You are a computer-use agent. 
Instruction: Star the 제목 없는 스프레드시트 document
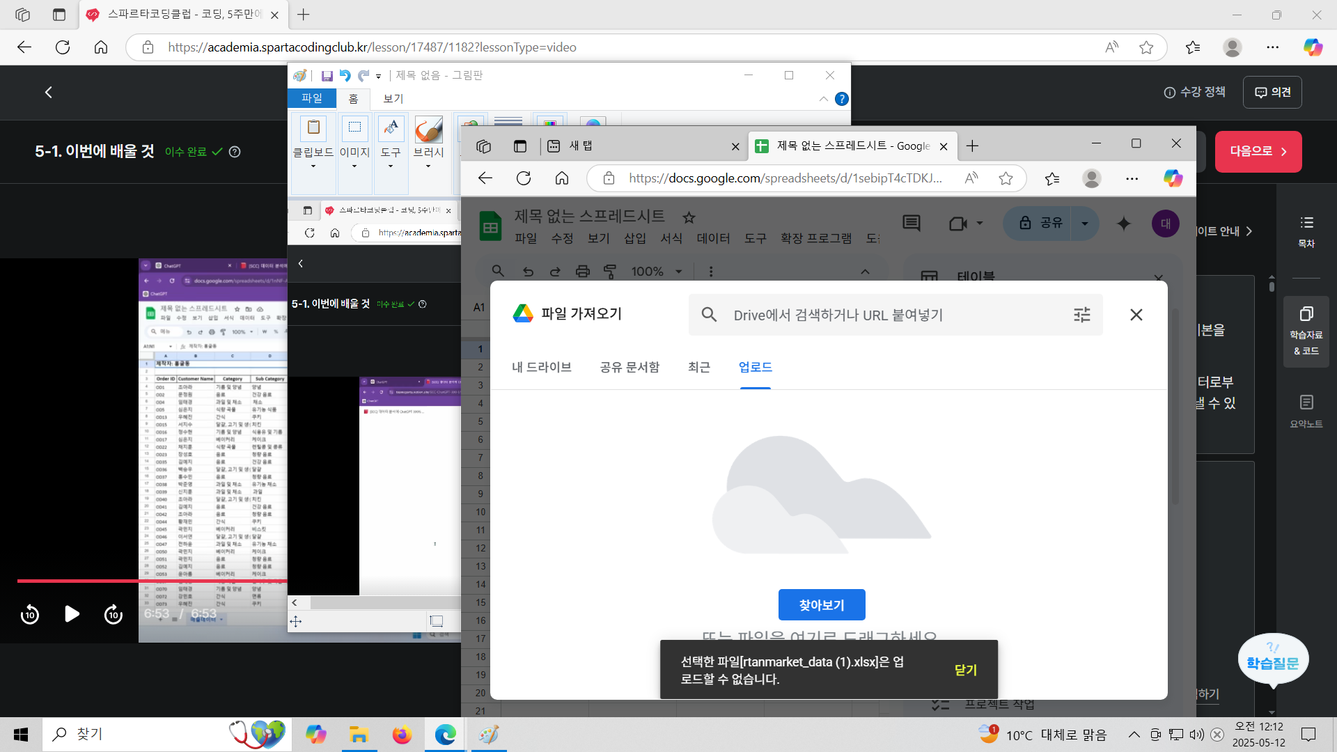pyautogui.click(x=689, y=218)
